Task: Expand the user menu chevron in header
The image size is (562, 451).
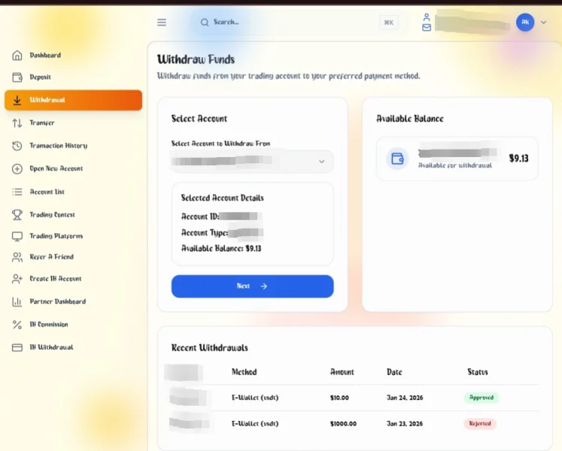Action: [x=543, y=23]
